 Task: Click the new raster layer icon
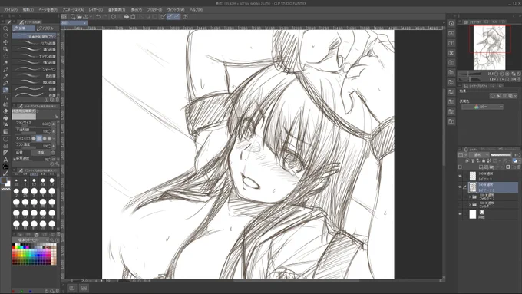481,167
